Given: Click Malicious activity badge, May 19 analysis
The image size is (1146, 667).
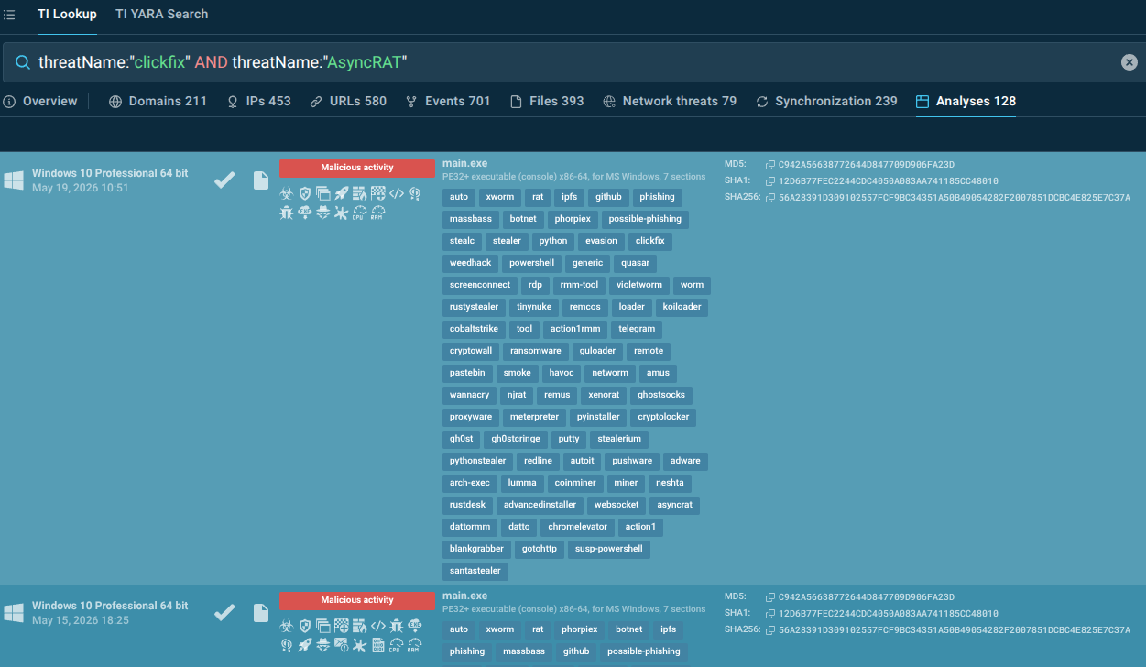Looking at the screenshot, I should pyautogui.click(x=357, y=168).
